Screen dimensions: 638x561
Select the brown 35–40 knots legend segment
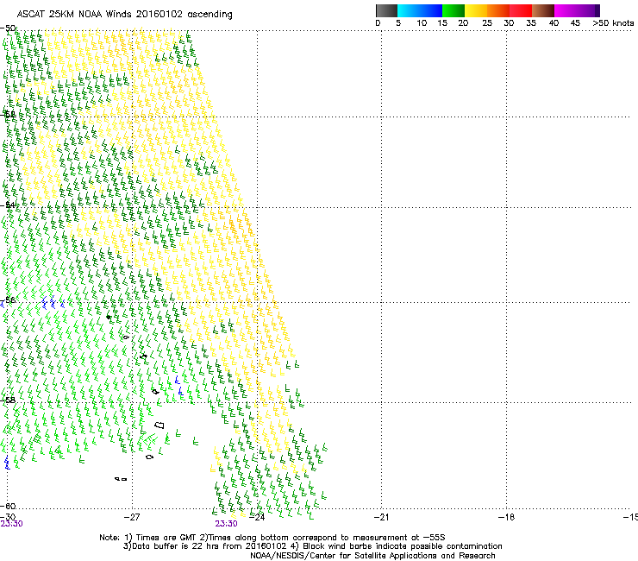pyautogui.click(x=543, y=10)
